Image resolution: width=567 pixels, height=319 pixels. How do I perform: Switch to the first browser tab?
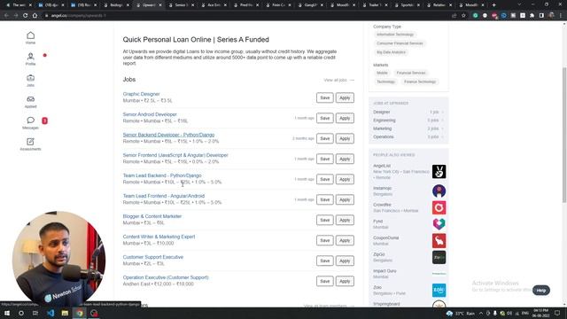click(x=18, y=5)
